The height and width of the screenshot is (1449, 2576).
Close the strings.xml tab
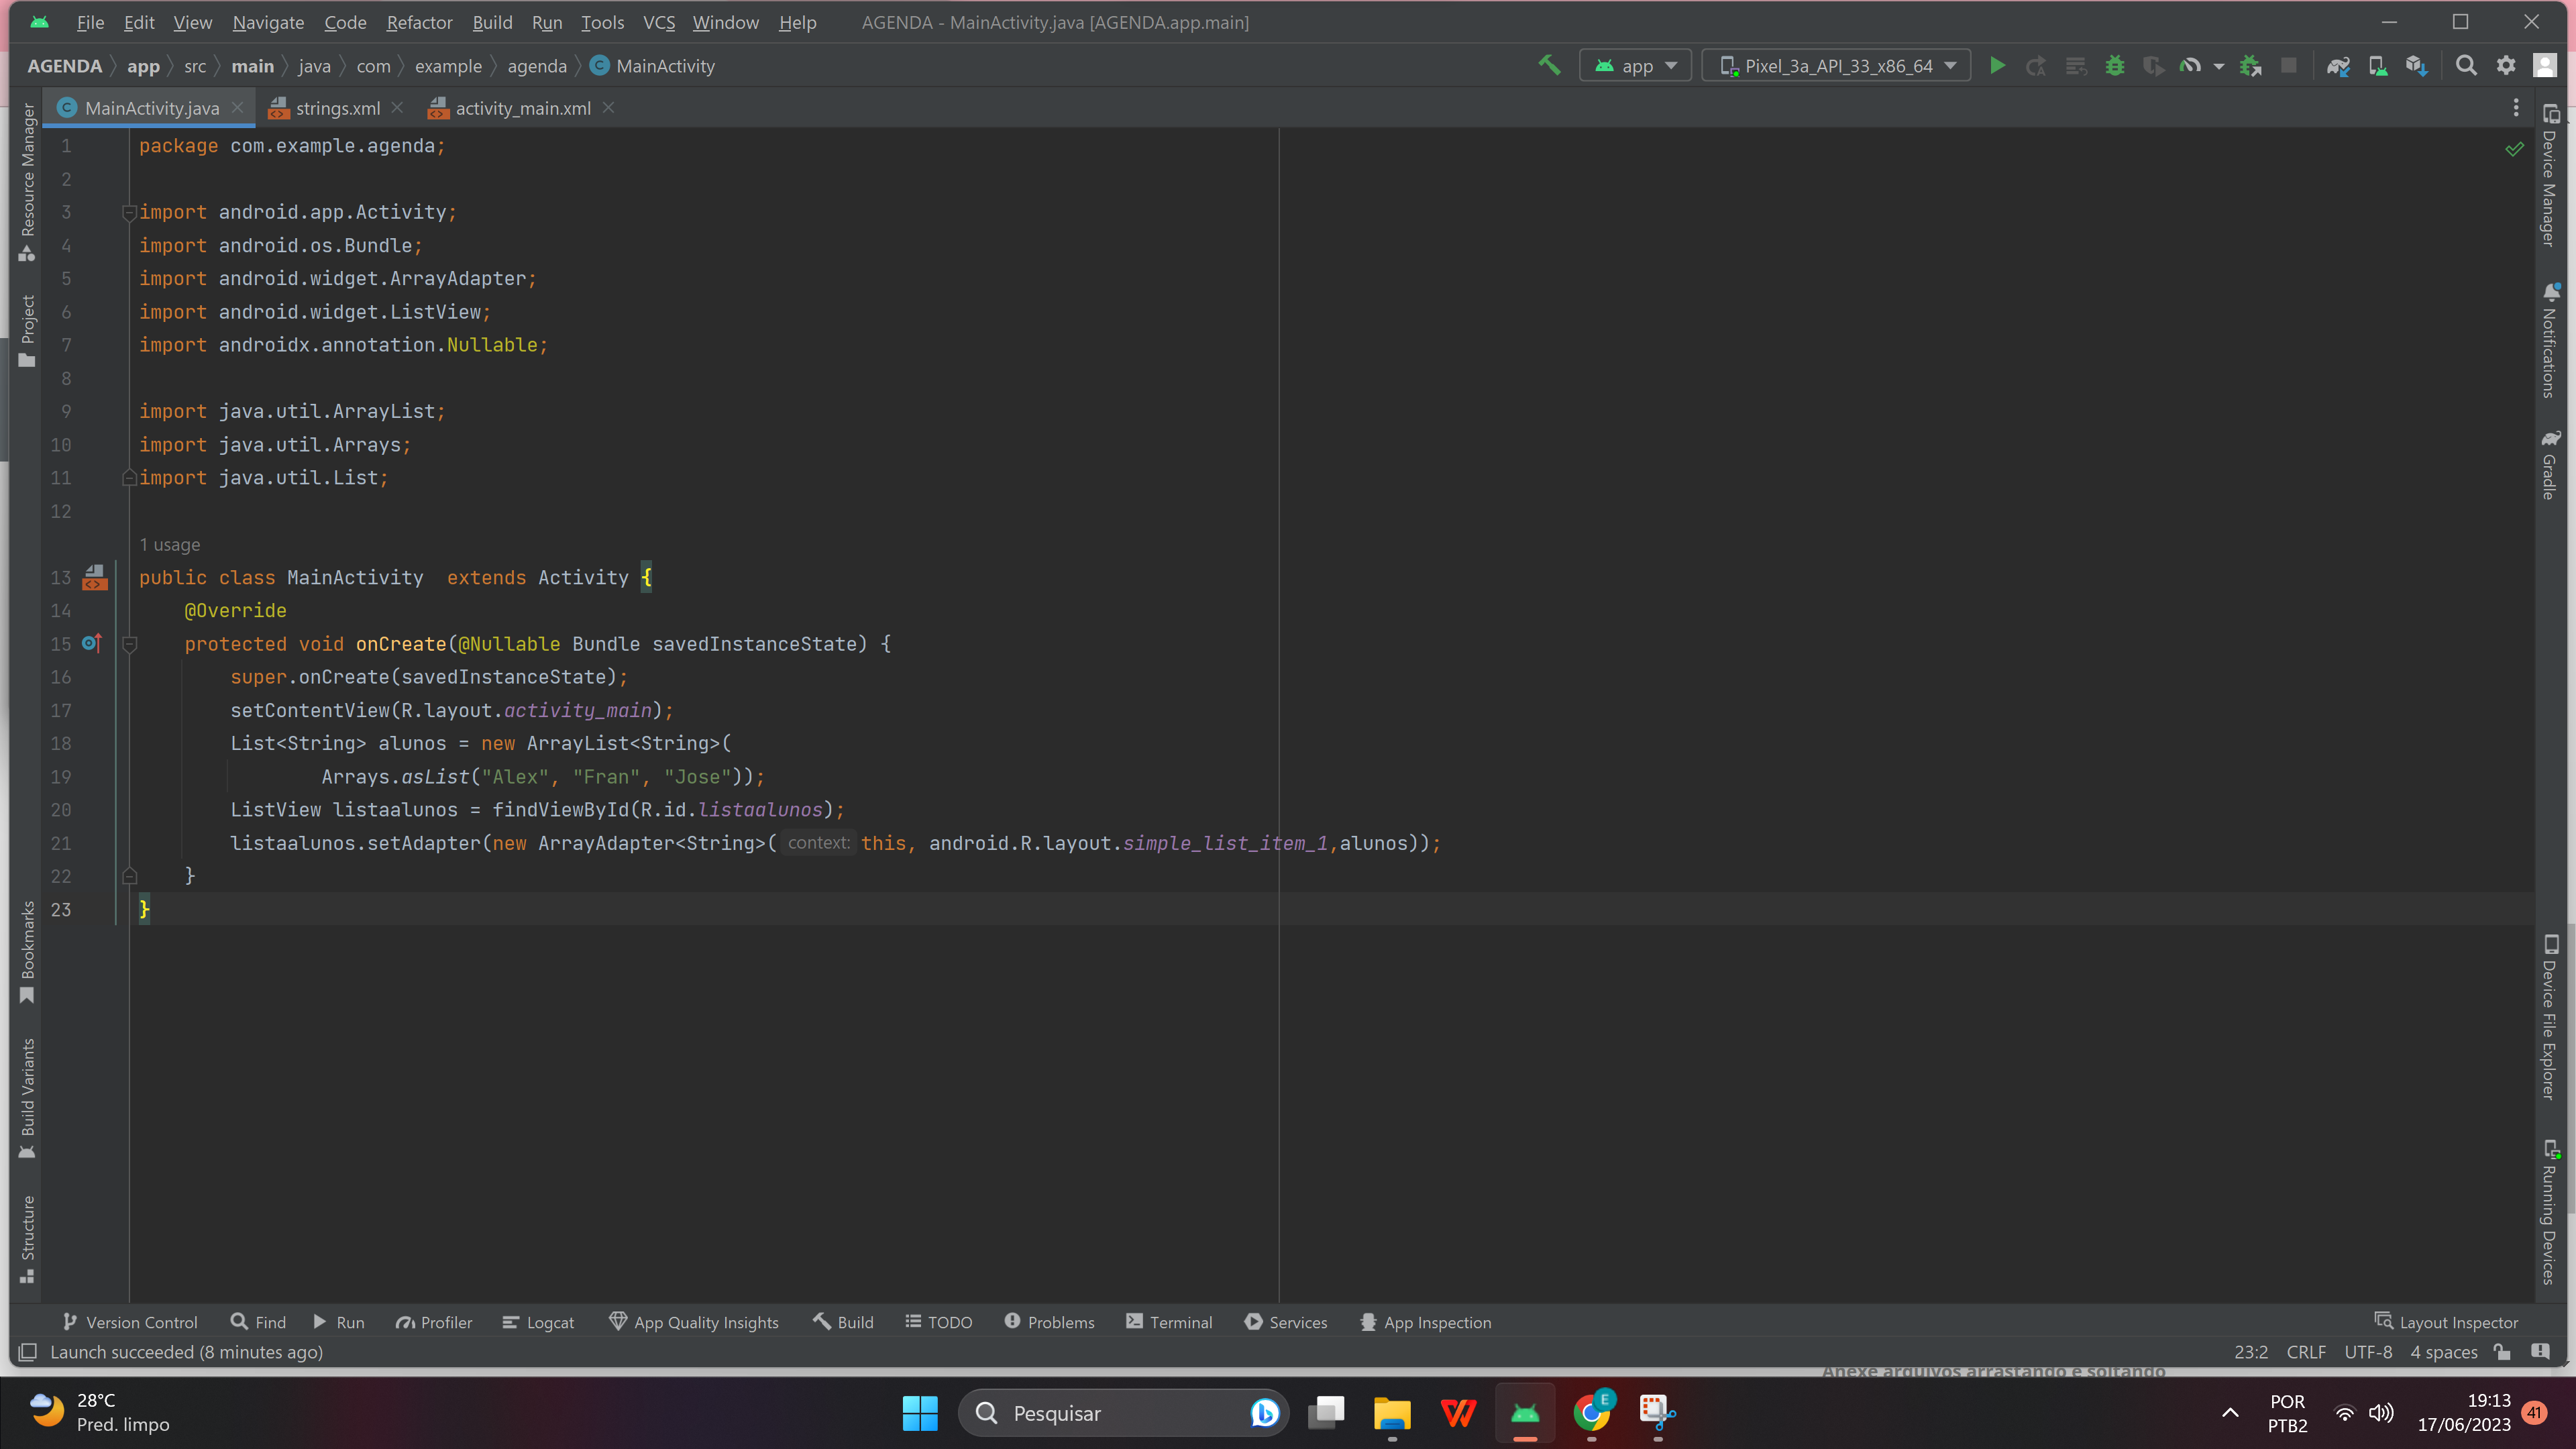pos(397,108)
